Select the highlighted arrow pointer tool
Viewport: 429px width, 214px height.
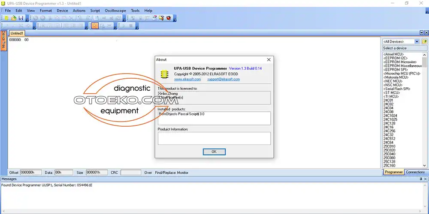click(95, 26)
